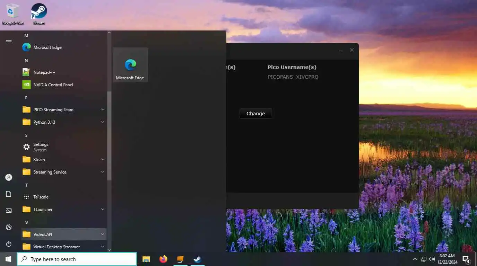
Task: Open the notification center icon
Action: click(x=466, y=259)
